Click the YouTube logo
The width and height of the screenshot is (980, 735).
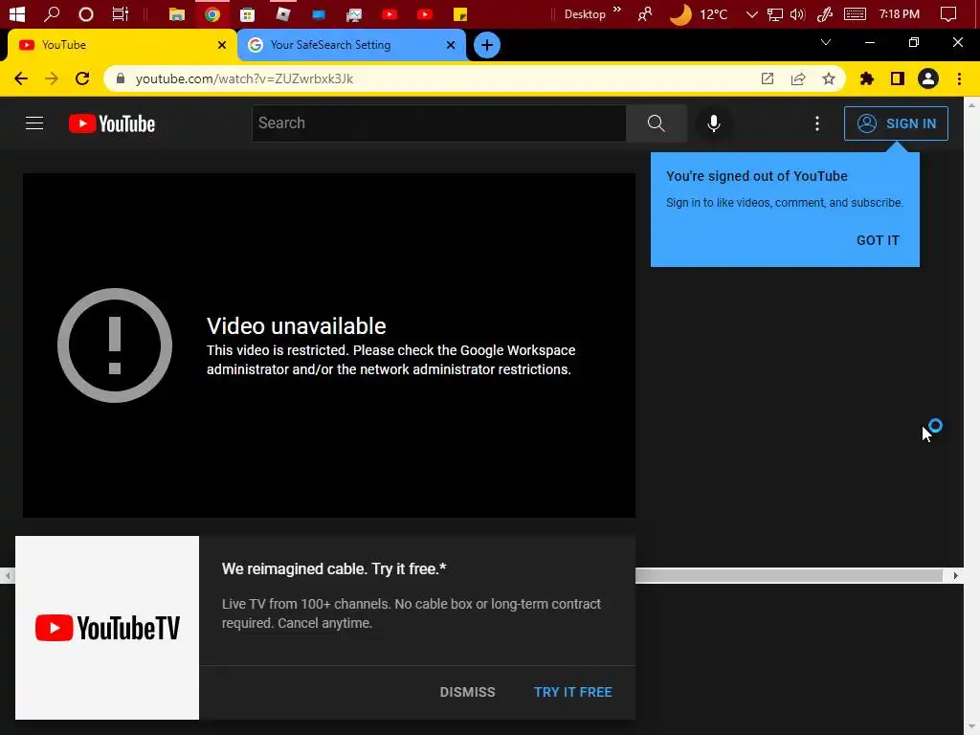tap(112, 123)
